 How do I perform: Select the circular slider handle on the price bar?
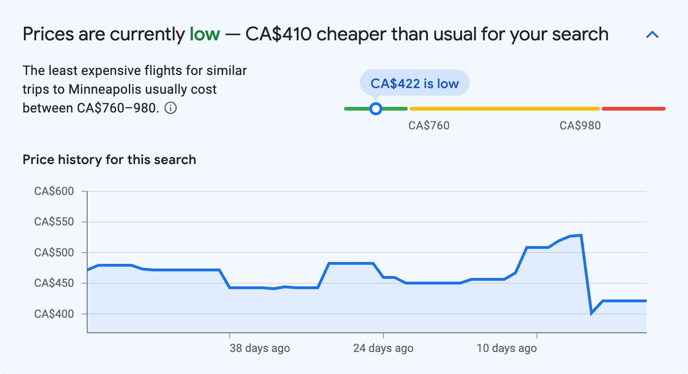pos(376,108)
